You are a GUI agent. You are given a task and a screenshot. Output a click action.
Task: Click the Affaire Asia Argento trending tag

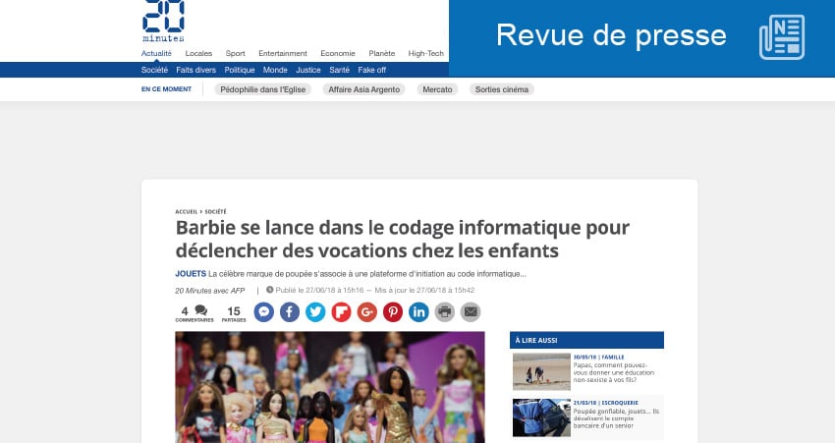coord(363,89)
